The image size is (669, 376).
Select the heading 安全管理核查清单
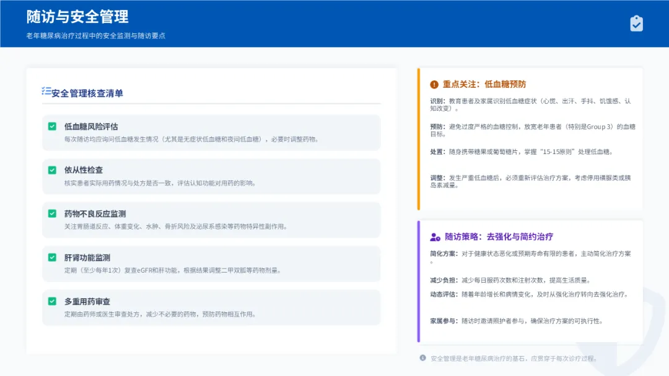coord(87,93)
